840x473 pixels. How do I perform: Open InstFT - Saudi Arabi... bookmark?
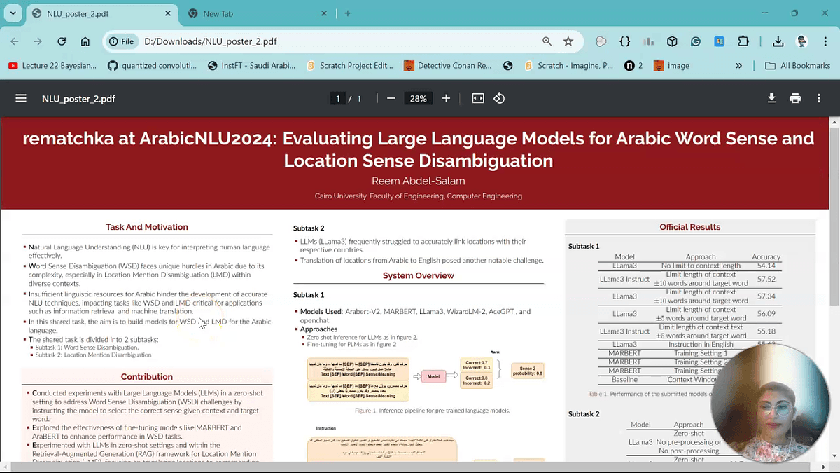point(252,65)
